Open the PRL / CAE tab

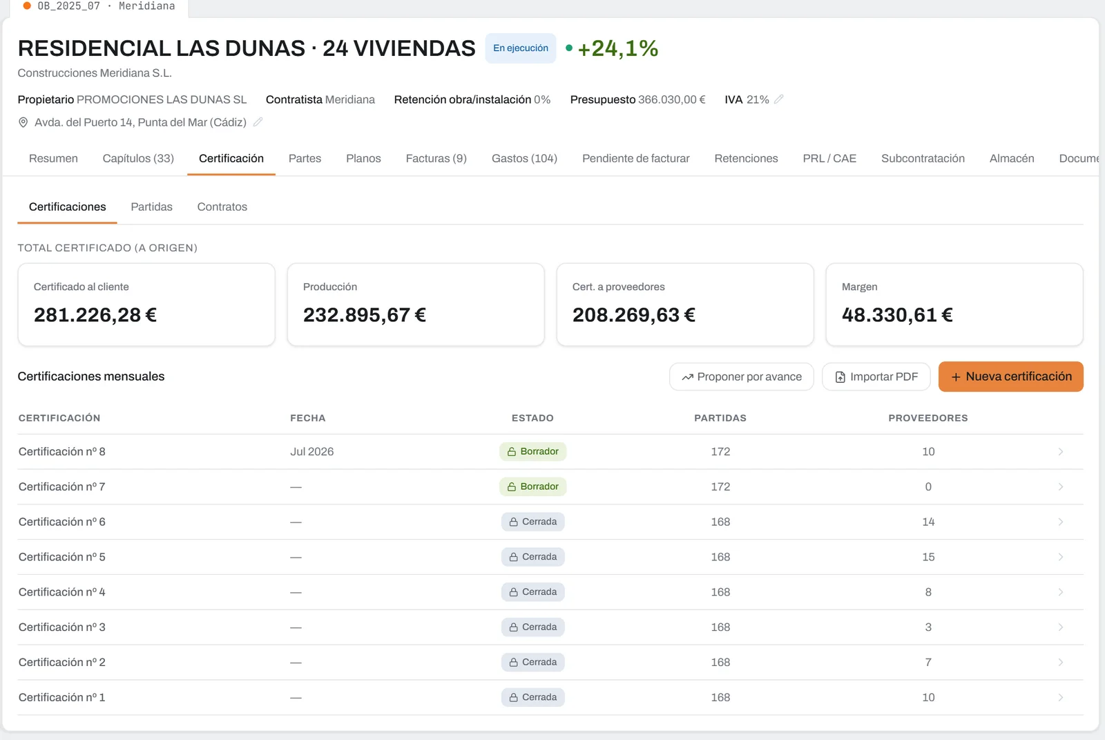tap(829, 158)
